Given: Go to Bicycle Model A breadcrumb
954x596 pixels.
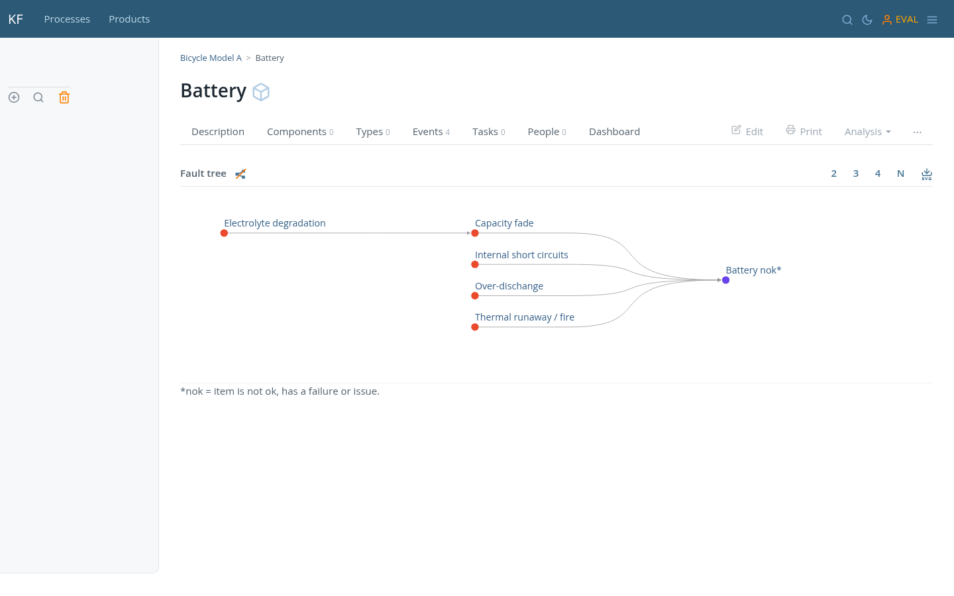Looking at the screenshot, I should coord(211,58).
